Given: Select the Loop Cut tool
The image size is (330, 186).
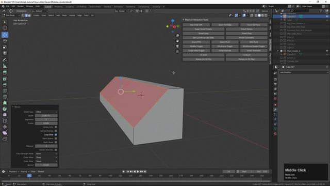Looking at the screenshot, I should click(x=5, y=91).
